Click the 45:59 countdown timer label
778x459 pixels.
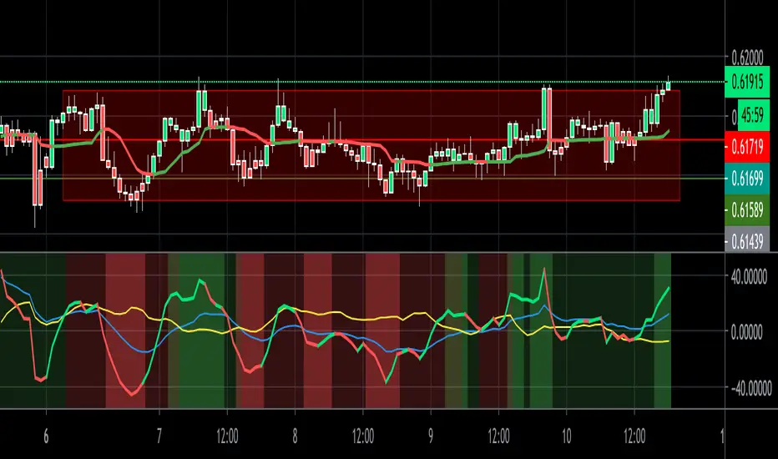click(752, 116)
